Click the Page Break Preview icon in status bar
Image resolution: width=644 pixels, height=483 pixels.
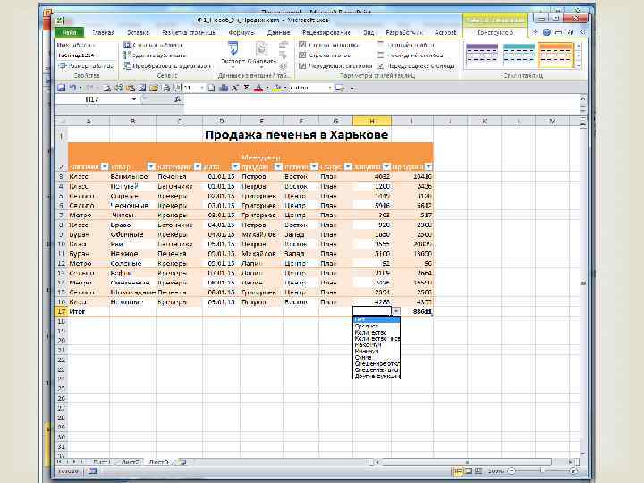(x=478, y=471)
